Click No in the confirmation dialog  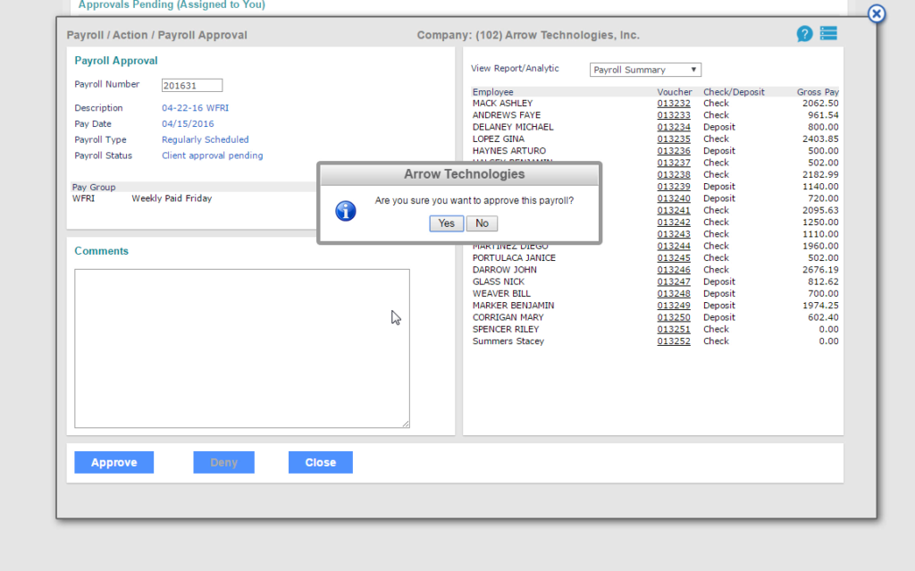click(x=482, y=223)
